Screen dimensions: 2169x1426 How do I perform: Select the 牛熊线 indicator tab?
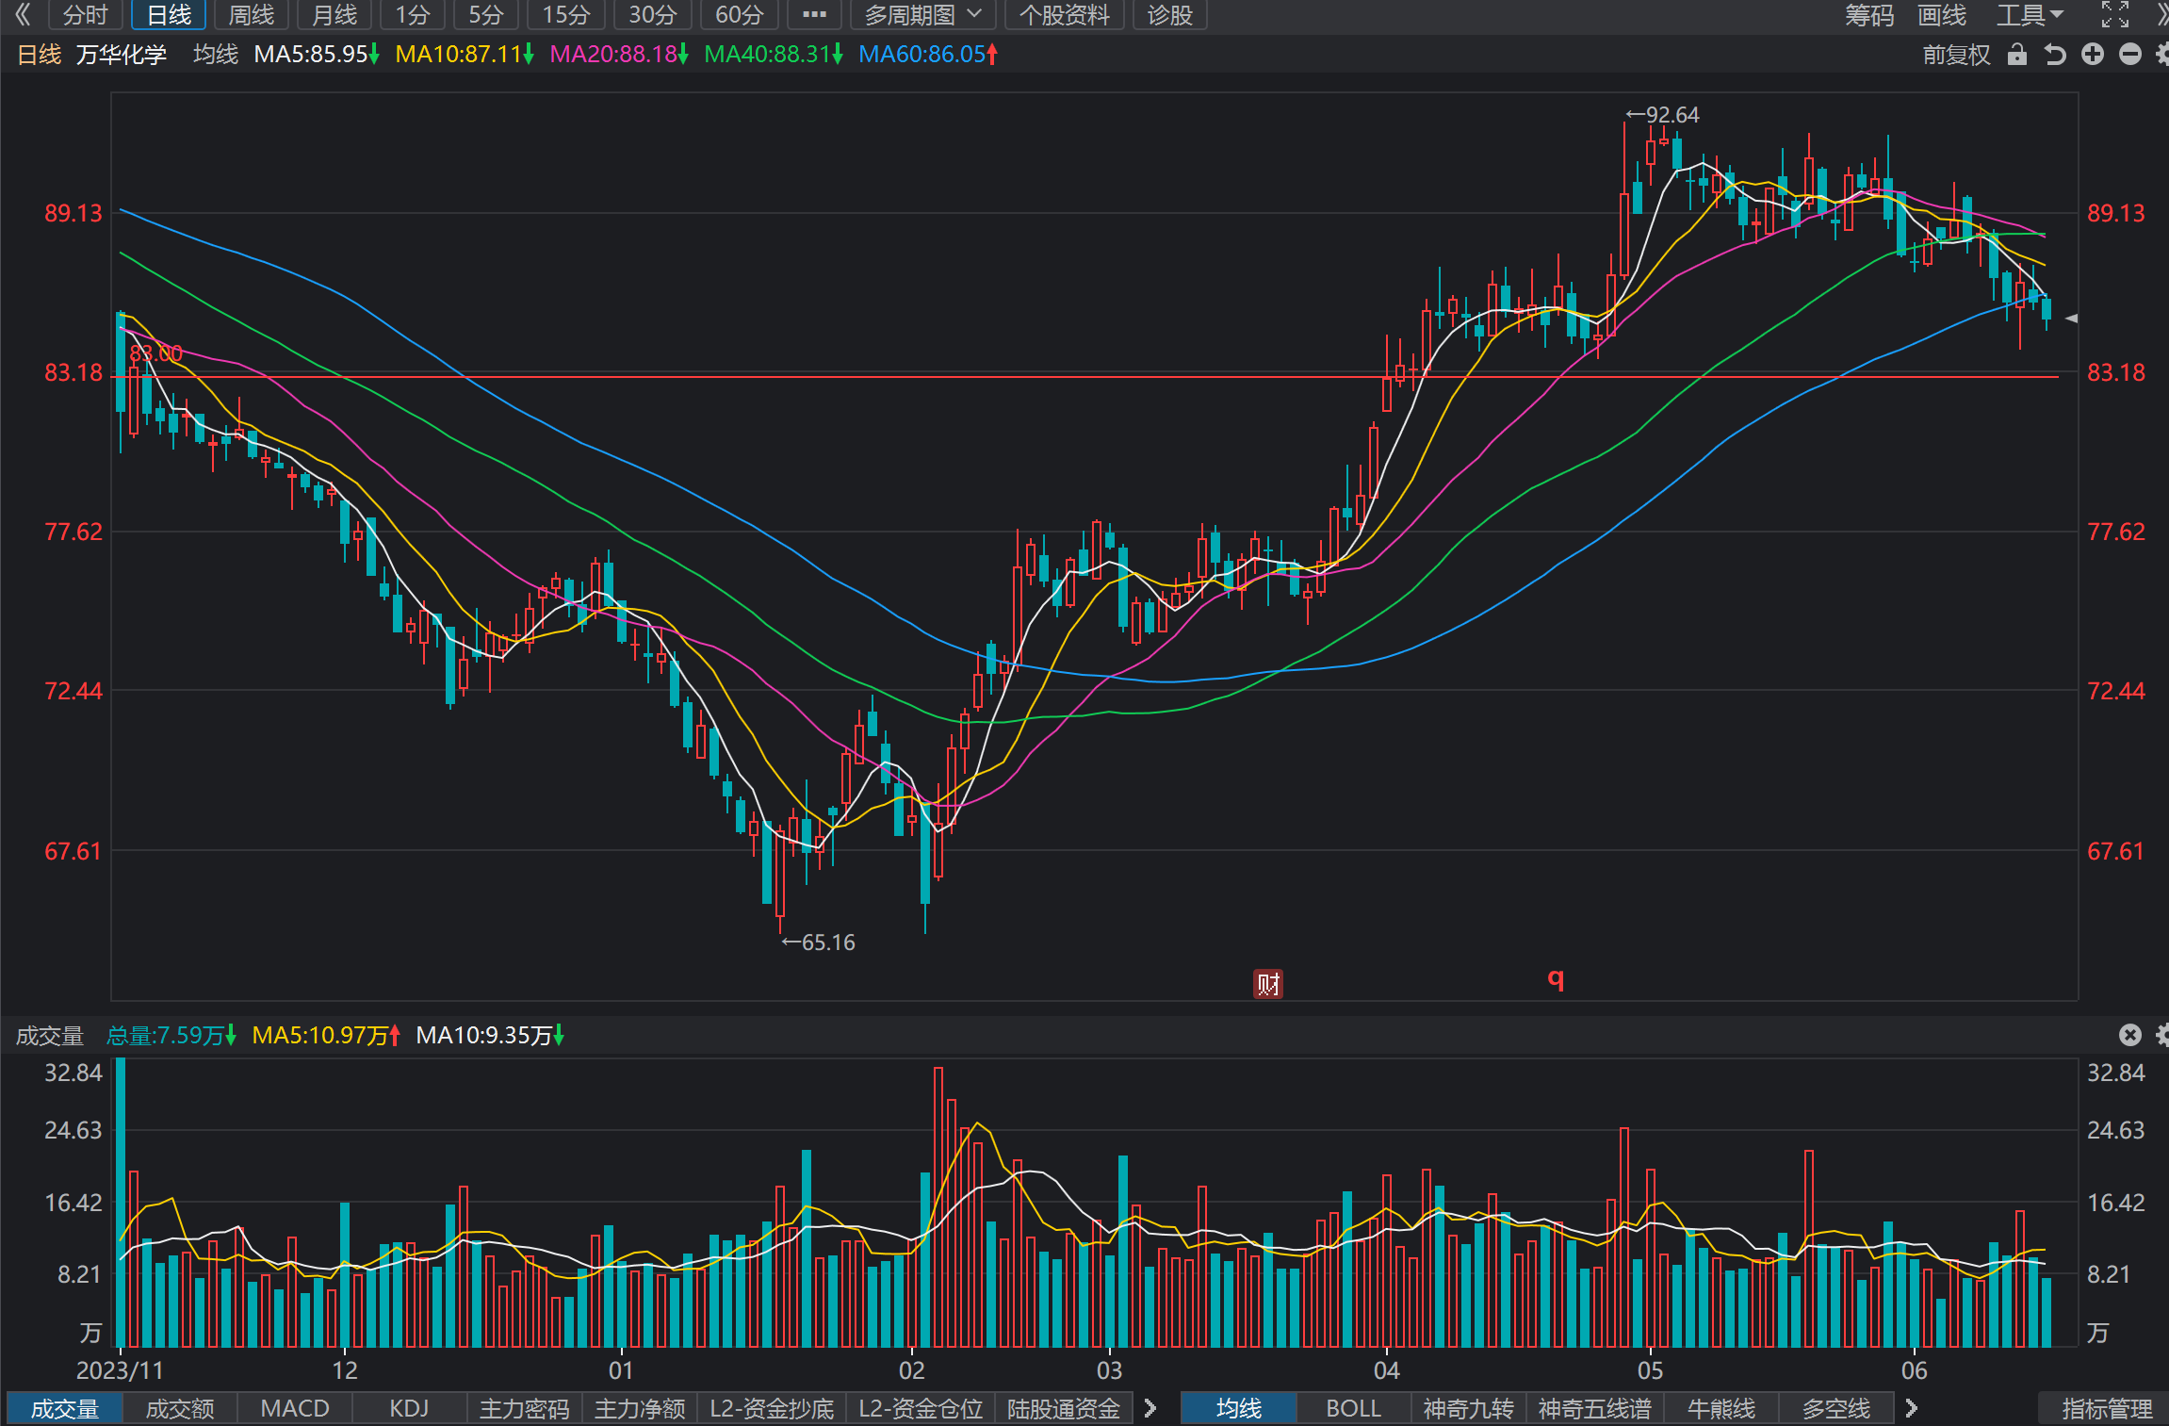1721,1409
